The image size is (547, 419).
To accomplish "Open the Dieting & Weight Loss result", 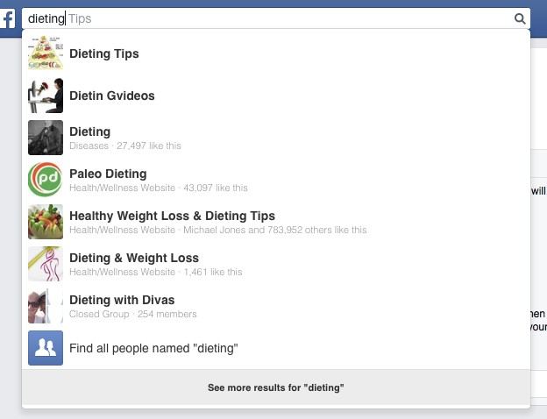I will [x=134, y=258].
